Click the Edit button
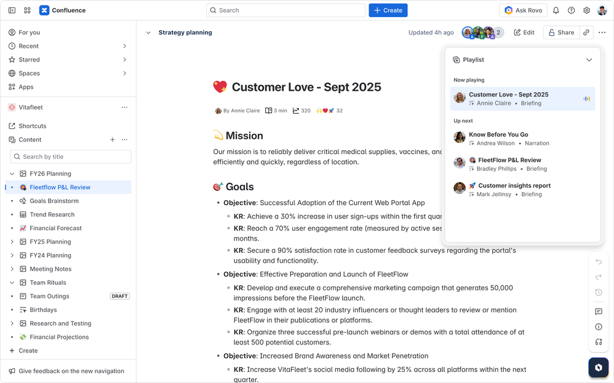The height and width of the screenshot is (383, 614). tap(524, 33)
